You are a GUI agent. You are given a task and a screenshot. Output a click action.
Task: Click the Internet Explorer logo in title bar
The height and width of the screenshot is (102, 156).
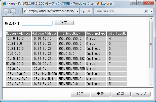(x=4, y=4)
